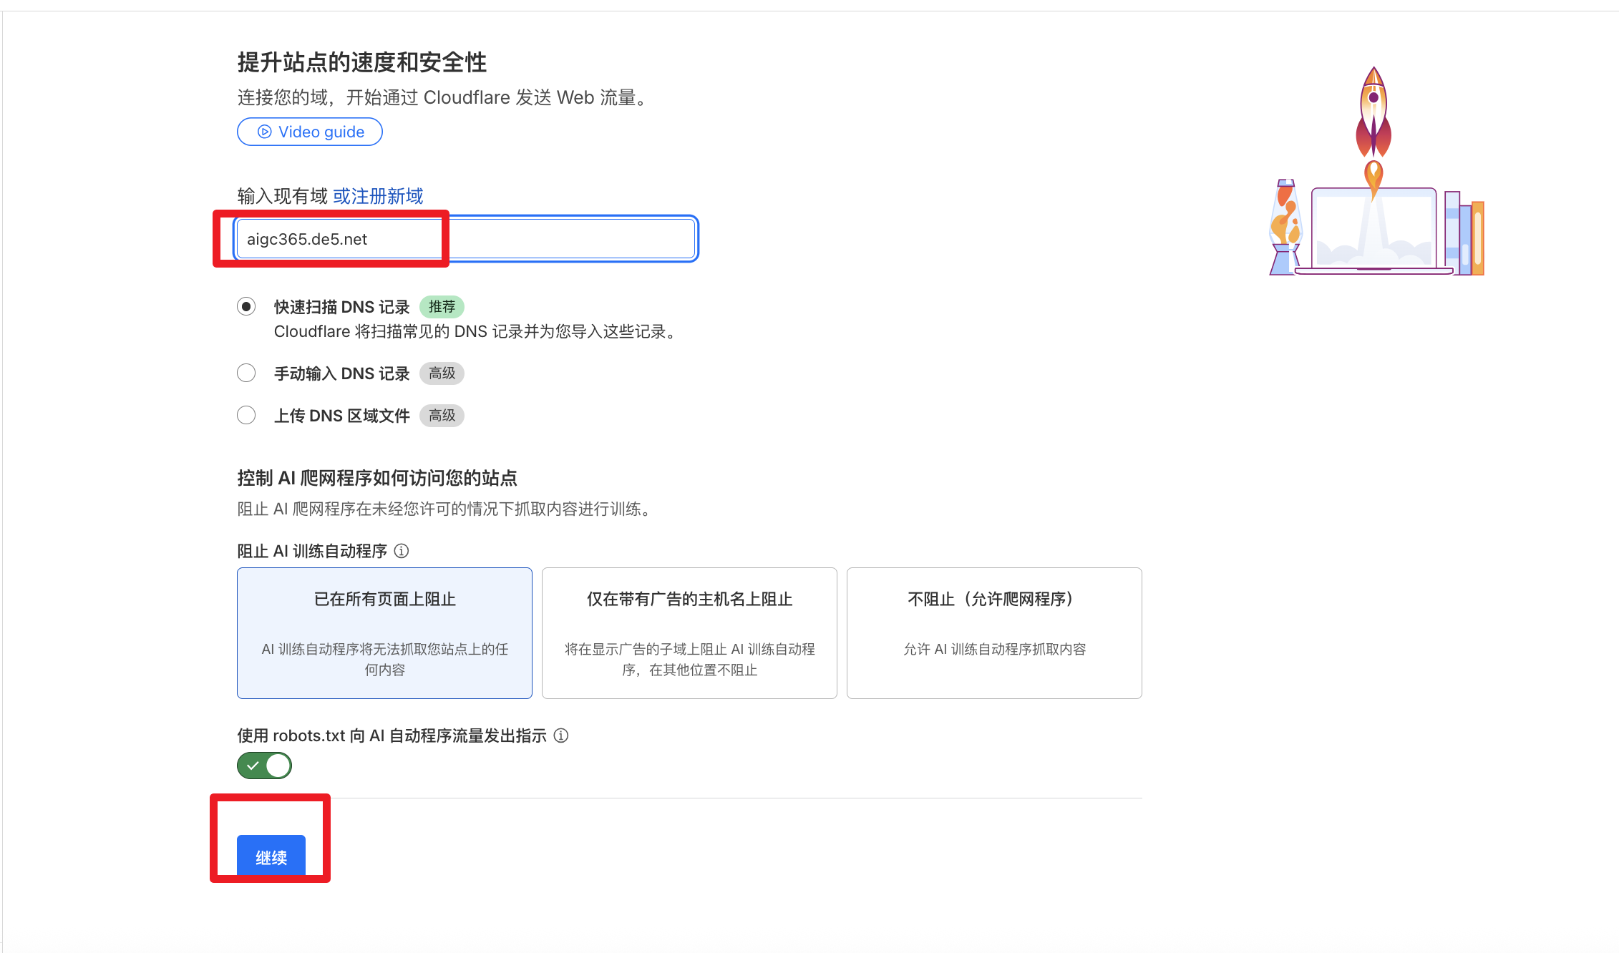Image resolution: width=1619 pixels, height=953 pixels.
Task: Open the 或注册新域 link
Action: [x=378, y=196]
